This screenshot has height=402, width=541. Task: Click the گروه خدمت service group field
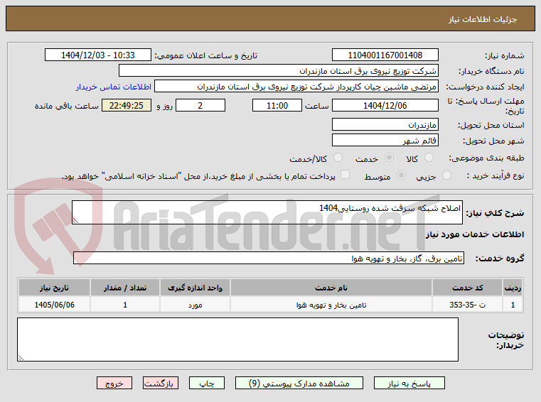(269, 258)
